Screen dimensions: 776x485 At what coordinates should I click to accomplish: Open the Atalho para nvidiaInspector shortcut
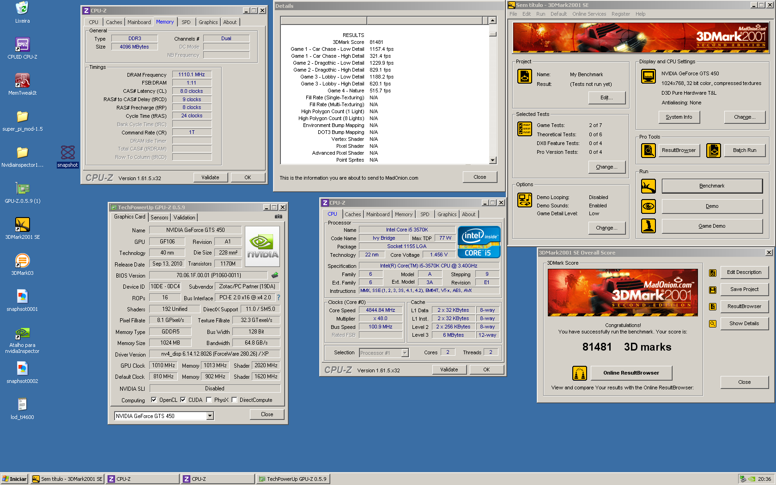pyautogui.click(x=22, y=333)
